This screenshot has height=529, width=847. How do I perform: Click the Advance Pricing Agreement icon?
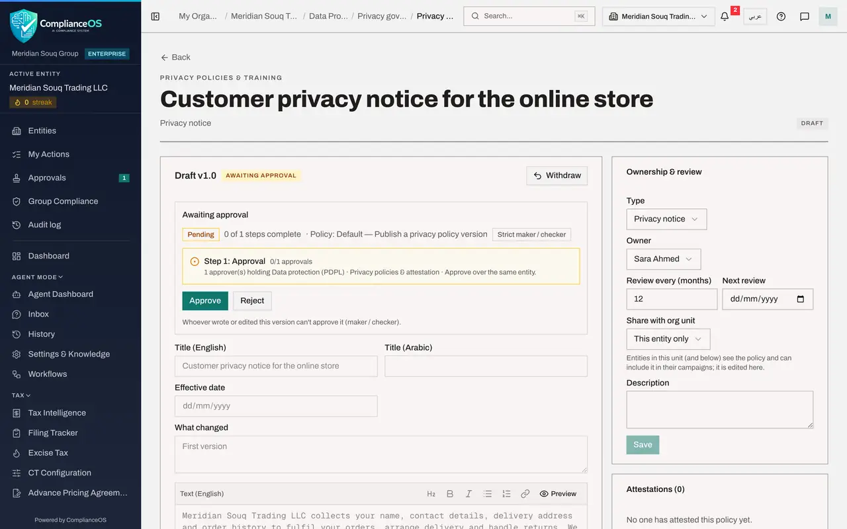point(17,493)
